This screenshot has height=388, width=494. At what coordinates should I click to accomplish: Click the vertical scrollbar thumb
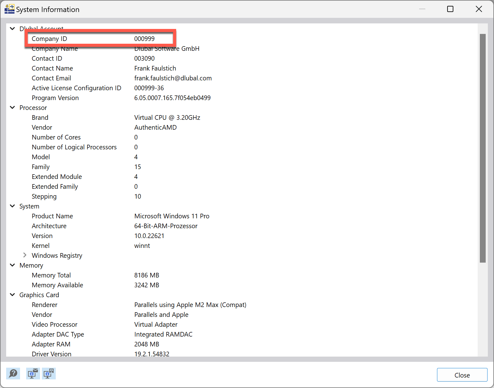coord(483,148)
